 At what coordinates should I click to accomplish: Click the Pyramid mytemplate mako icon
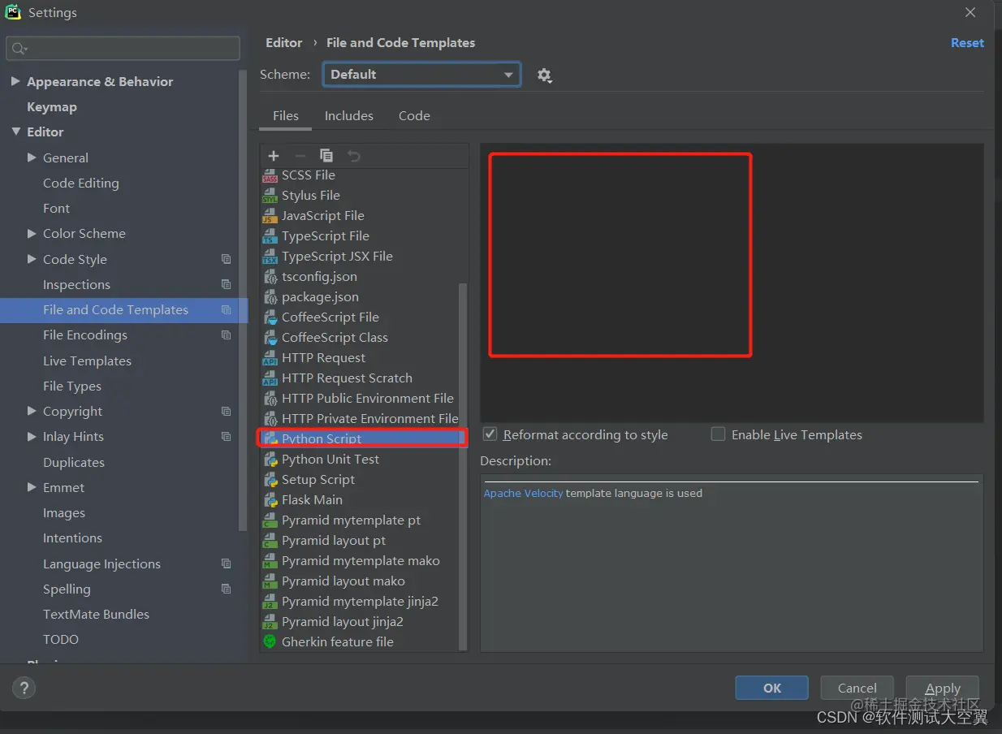(x=270, y=561)
